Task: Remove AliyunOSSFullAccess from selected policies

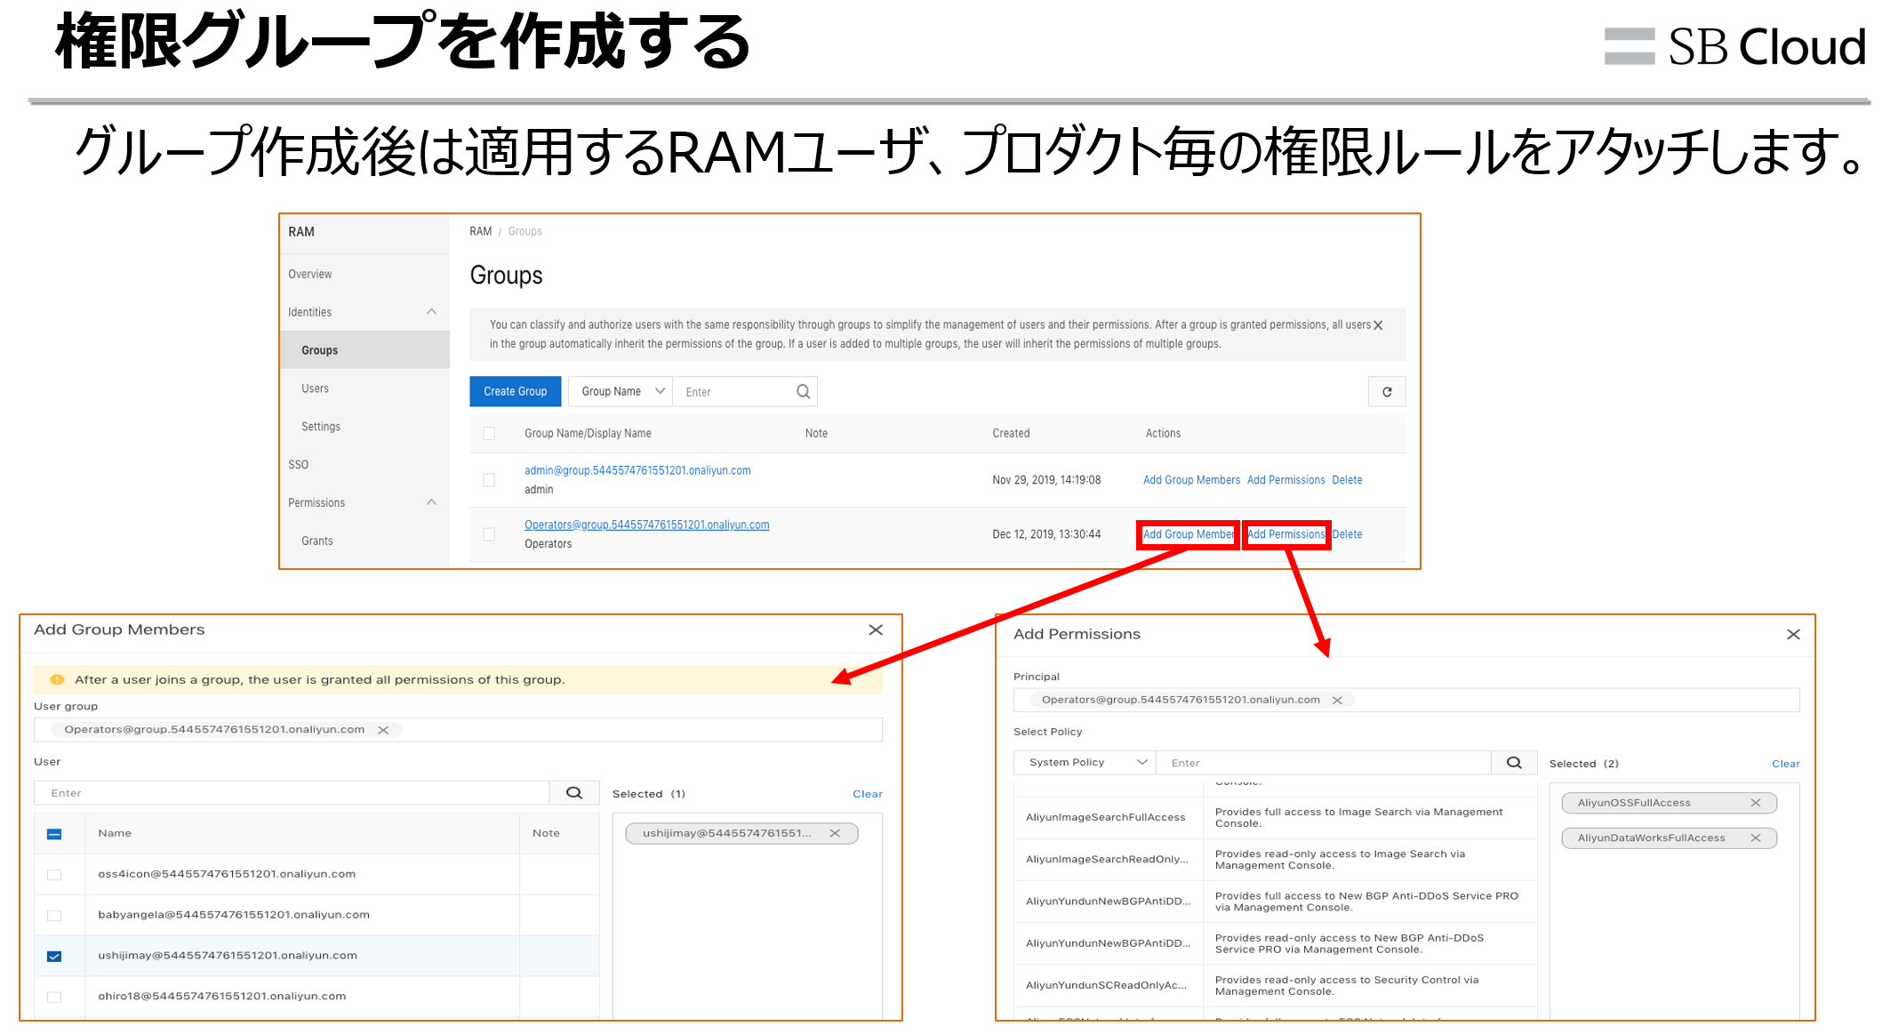Action: coord(1755,803)
